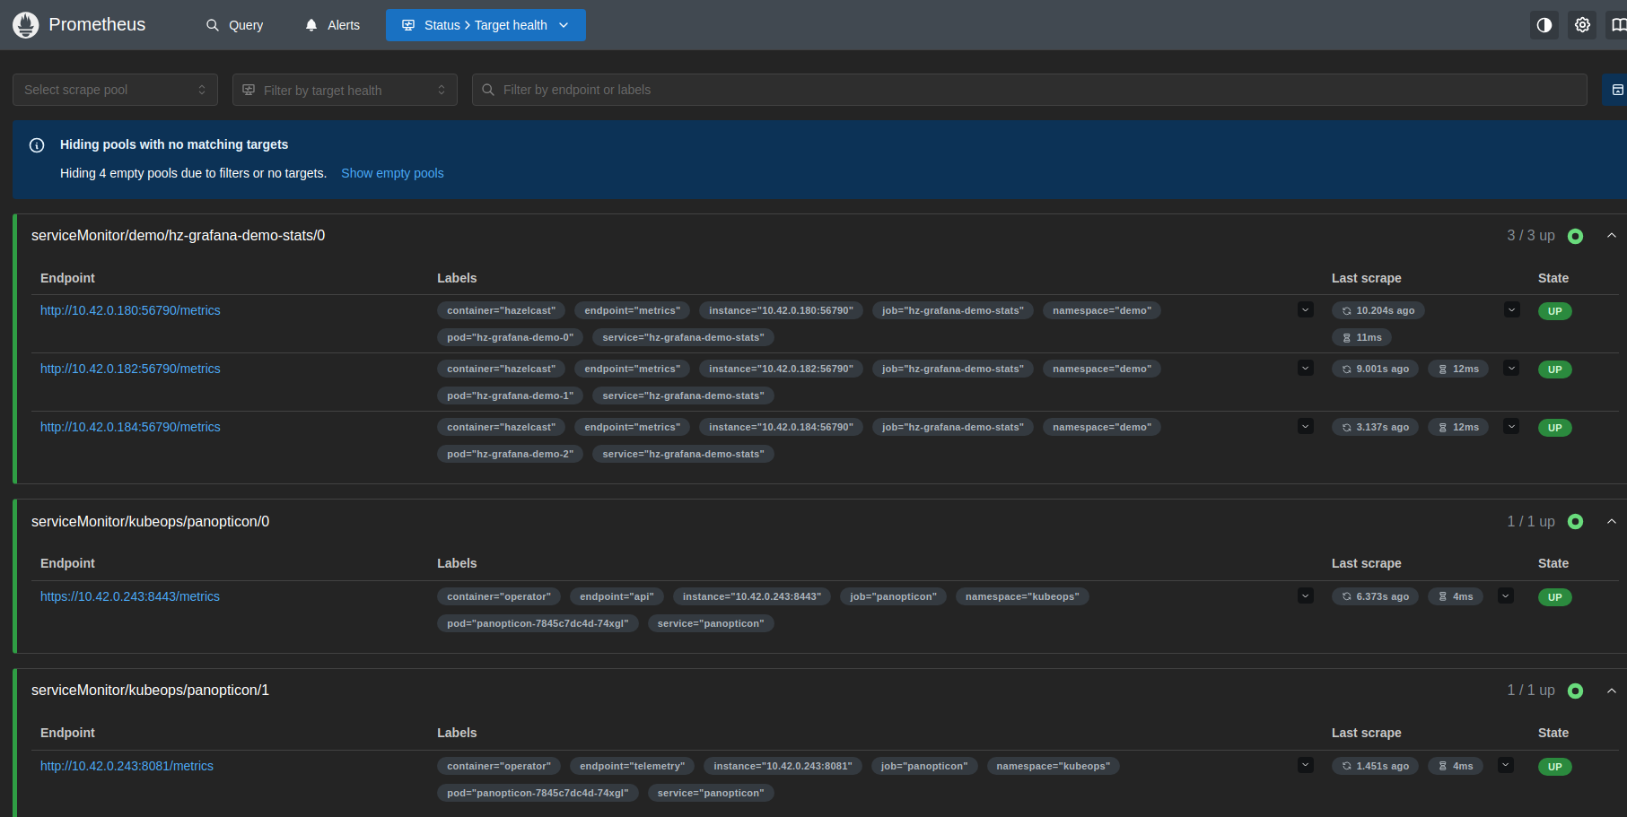Screen dimensions: 1627x817
Task: Click the green health ring for panopticon/0
Action: pos(1575,522)
